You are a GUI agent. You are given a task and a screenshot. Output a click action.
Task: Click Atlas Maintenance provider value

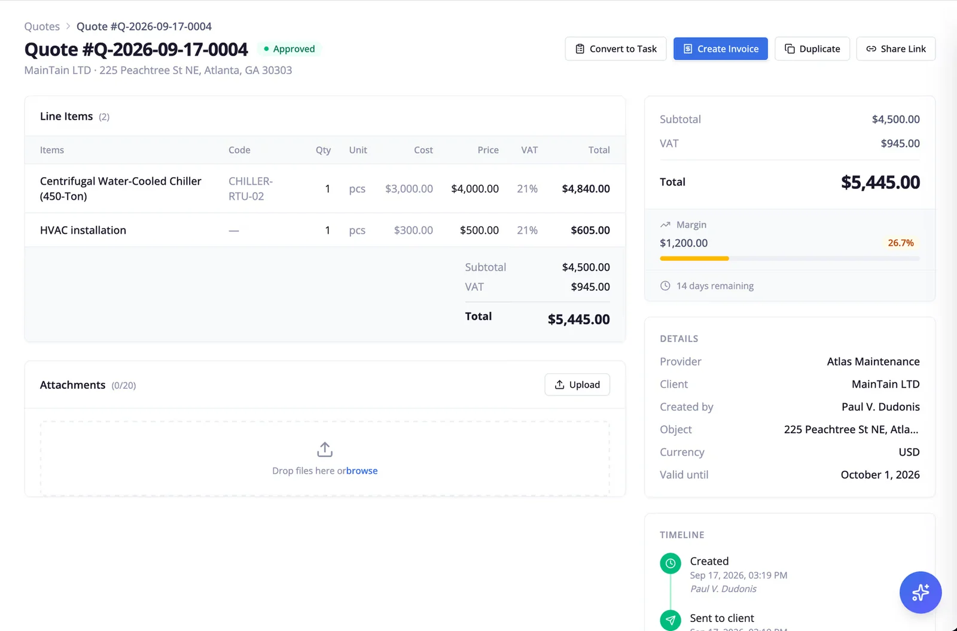pos(873,361)
